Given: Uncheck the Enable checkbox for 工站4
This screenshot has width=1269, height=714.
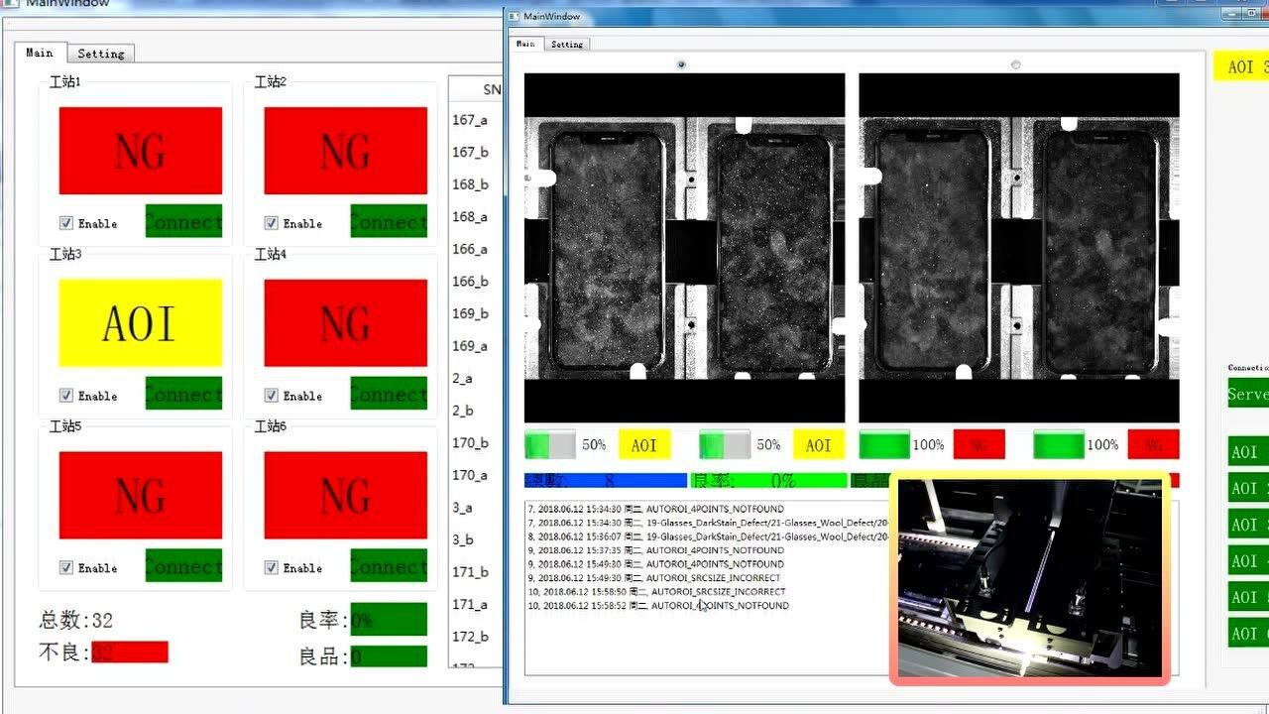Looking at the screenshot, I should click(x=271, y=396).
